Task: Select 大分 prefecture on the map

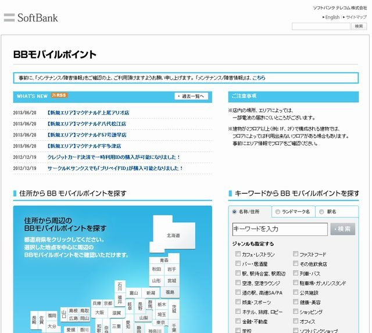Action: [x=52, y=326]
